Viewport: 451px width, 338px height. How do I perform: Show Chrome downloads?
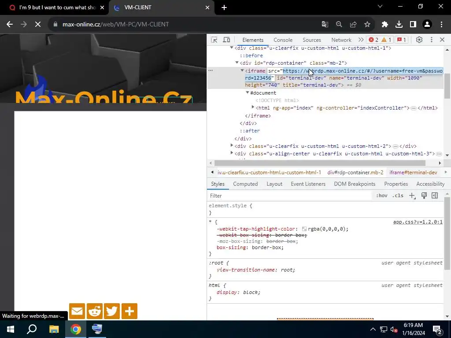click(399, 25)
